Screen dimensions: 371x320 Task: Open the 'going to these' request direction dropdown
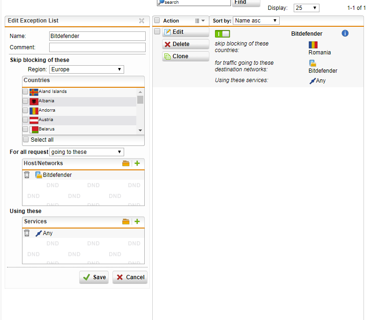86,152
